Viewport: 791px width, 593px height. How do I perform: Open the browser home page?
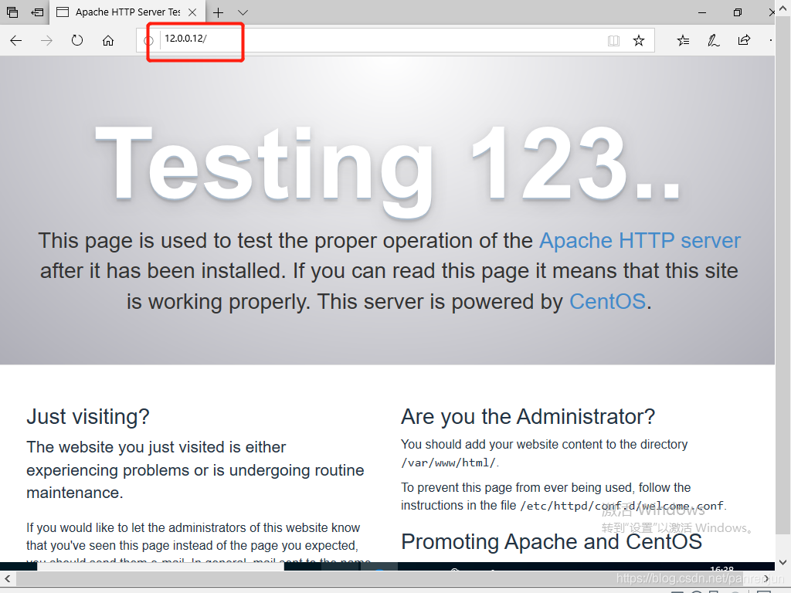pos(108,40)
